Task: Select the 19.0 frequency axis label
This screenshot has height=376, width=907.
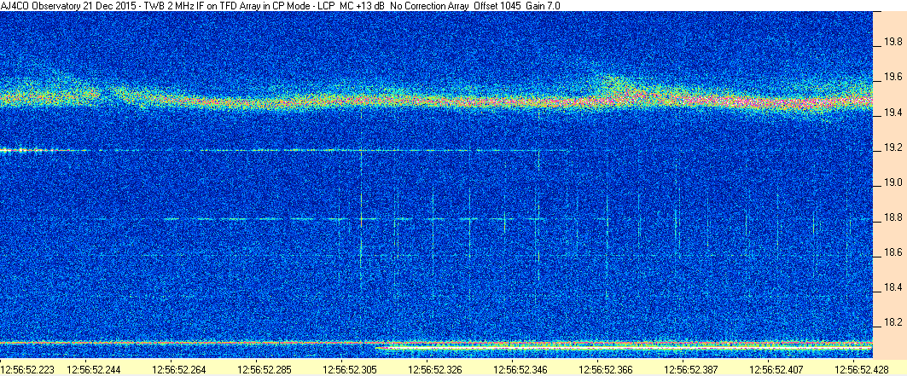Action: pos(892,183)
